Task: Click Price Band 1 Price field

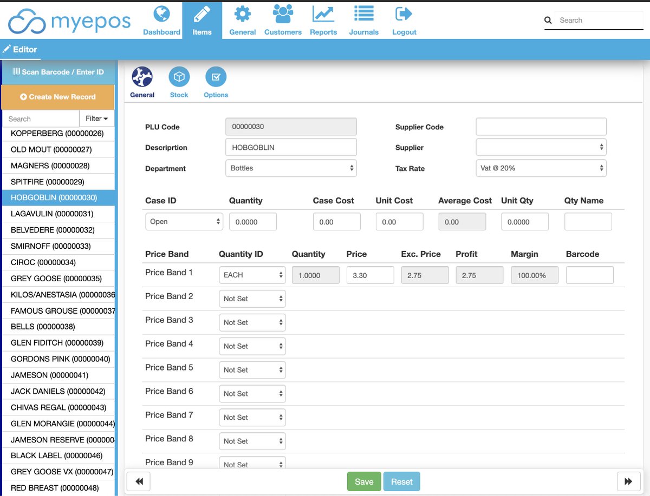Action: click(x=370, y=275)
